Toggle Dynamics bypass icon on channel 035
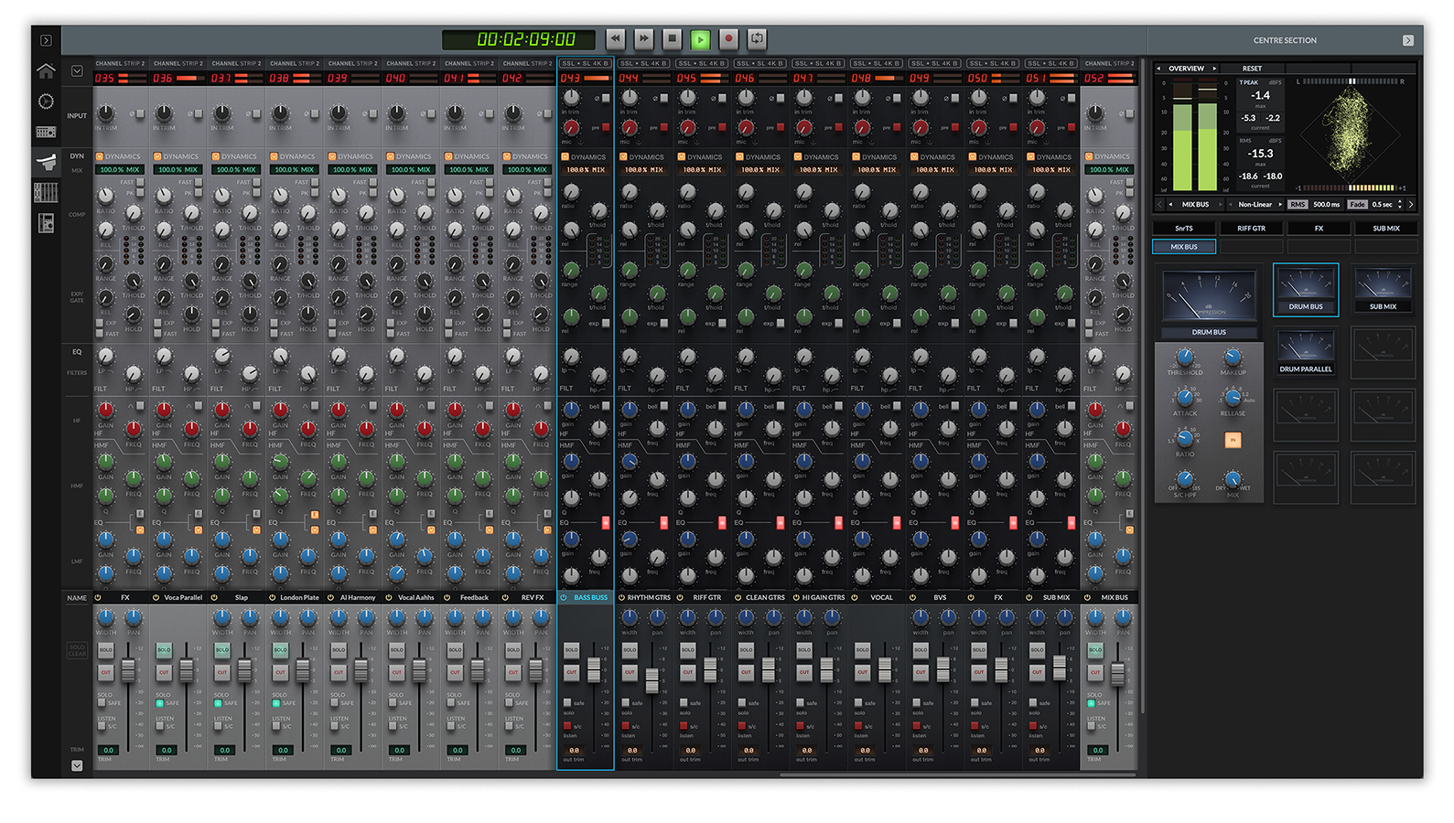The width and height of the screenshot is (1454, 823). [x=100, y=156]
